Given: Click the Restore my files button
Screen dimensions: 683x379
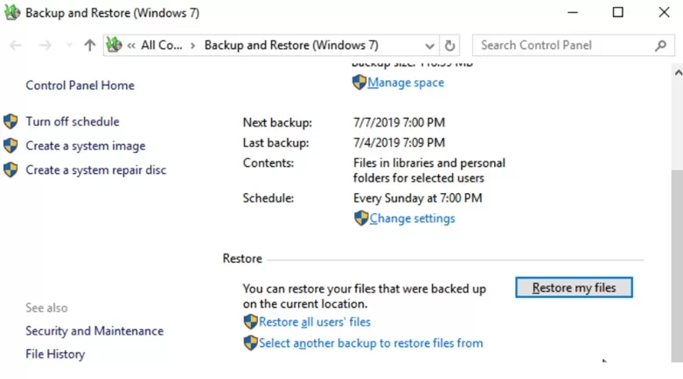Looking at the screenshot, I should [574, 287].
